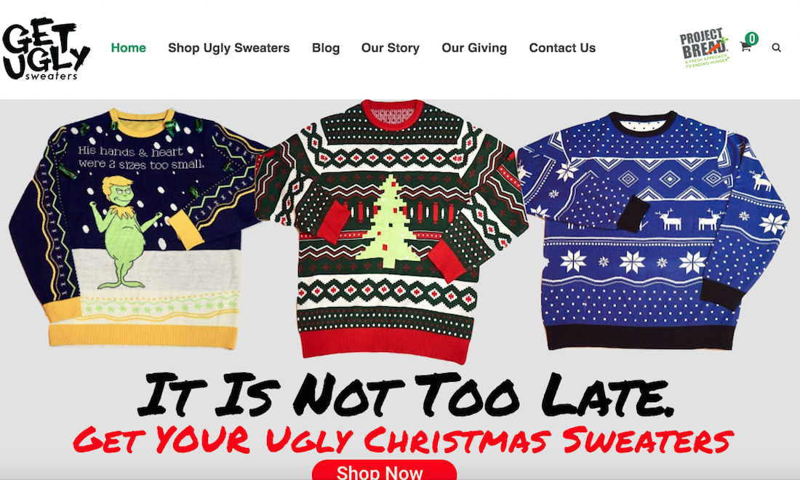The image size is (800, 480).
Task: Open the Our Giving page
Action: click(474, 48)
